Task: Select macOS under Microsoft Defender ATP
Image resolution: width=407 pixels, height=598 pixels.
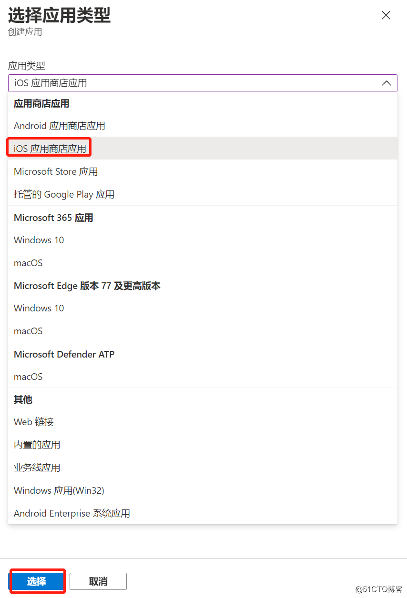Action: pos(203,377)
